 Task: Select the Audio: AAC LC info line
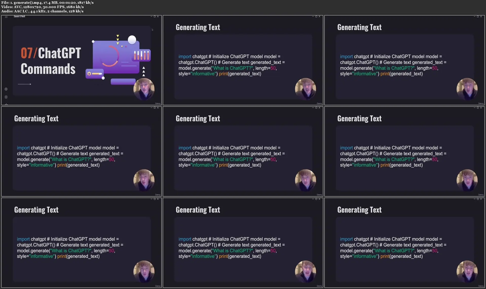tap(42, 11)
